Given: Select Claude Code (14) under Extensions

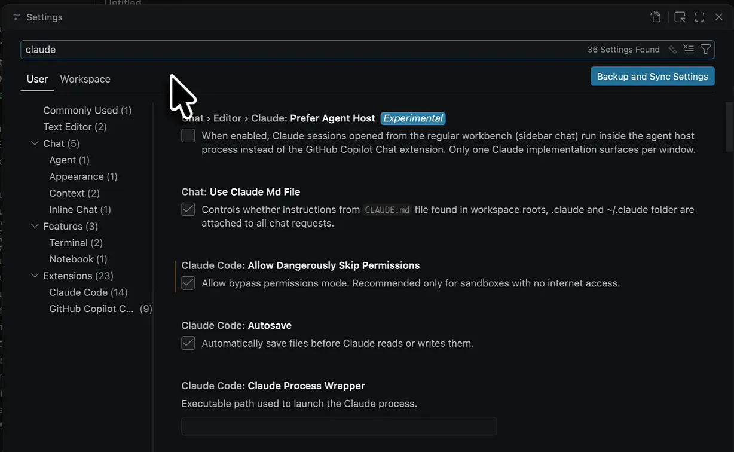Looking at the screenshot, I should 88,292.
